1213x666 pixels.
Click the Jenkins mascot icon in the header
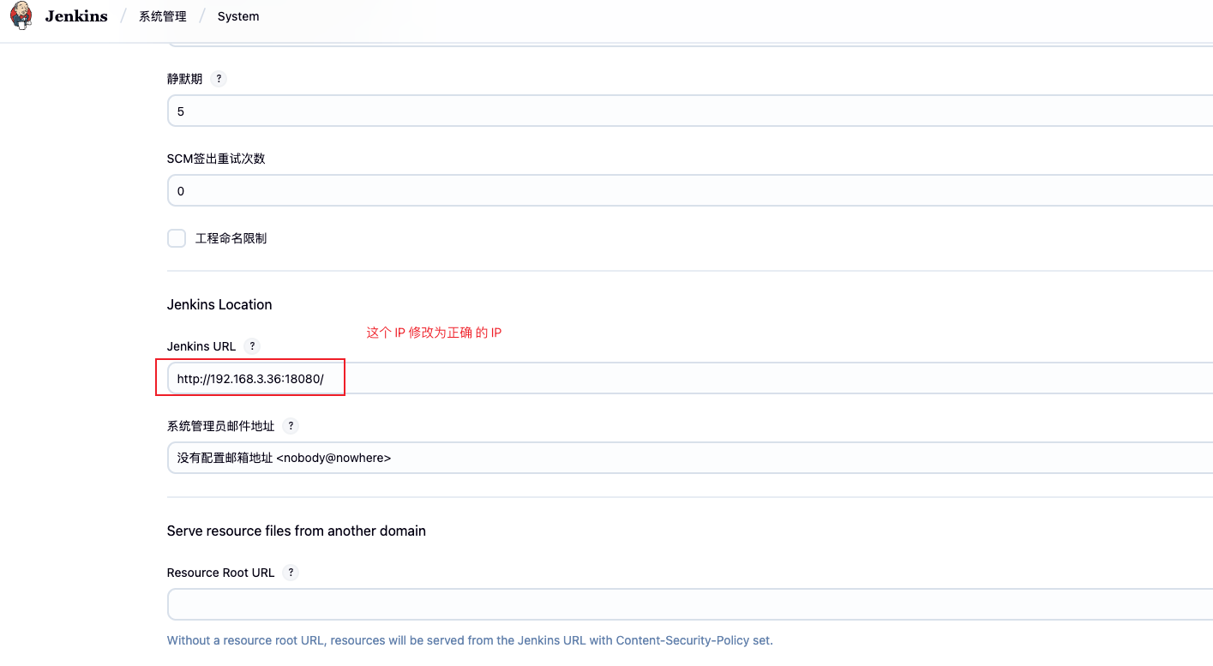(21, 15)
